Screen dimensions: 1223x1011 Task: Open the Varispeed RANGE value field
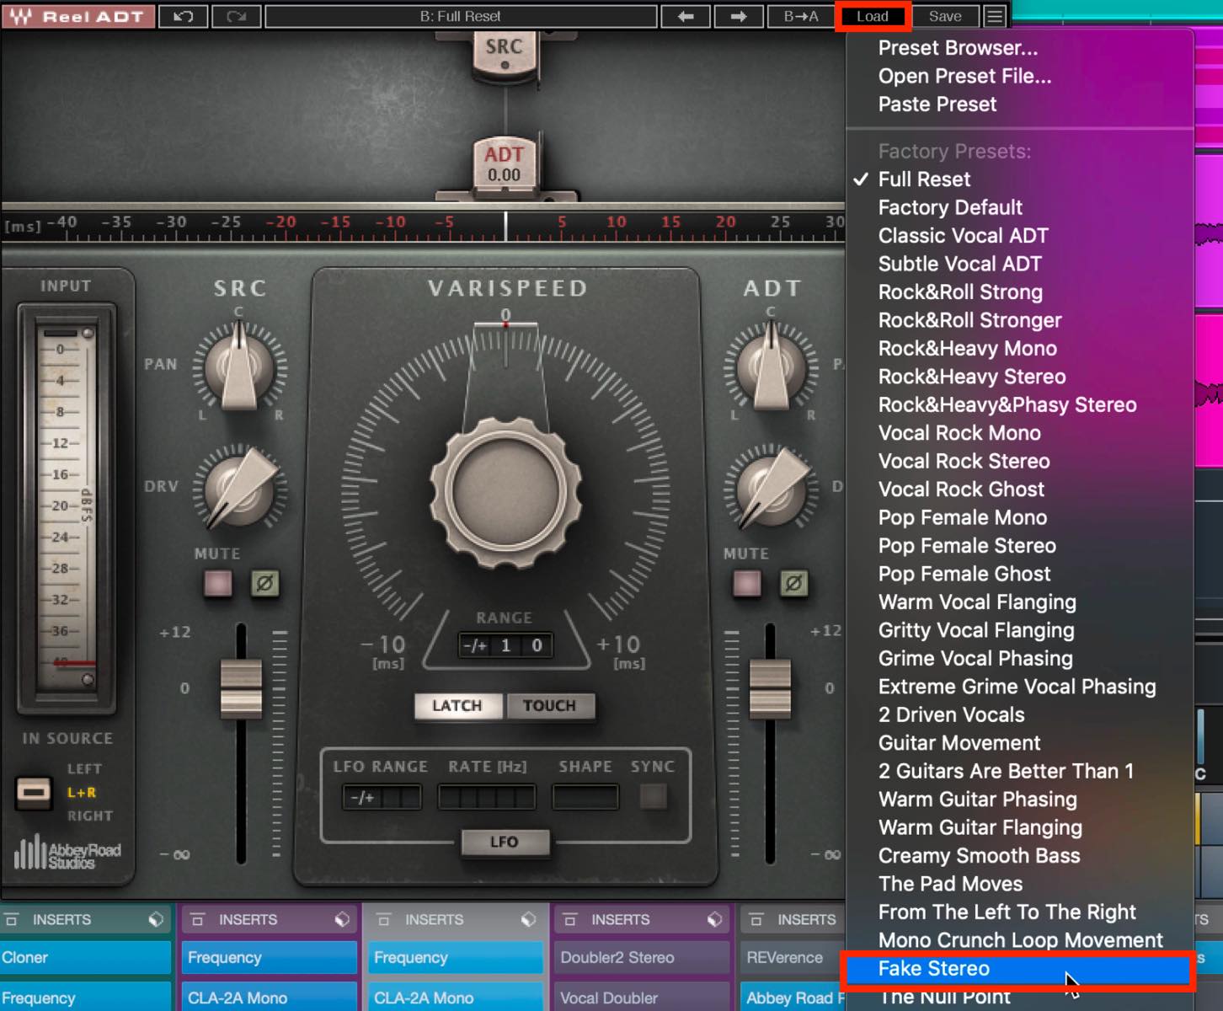pyautogui.click(x=505, y=645)
